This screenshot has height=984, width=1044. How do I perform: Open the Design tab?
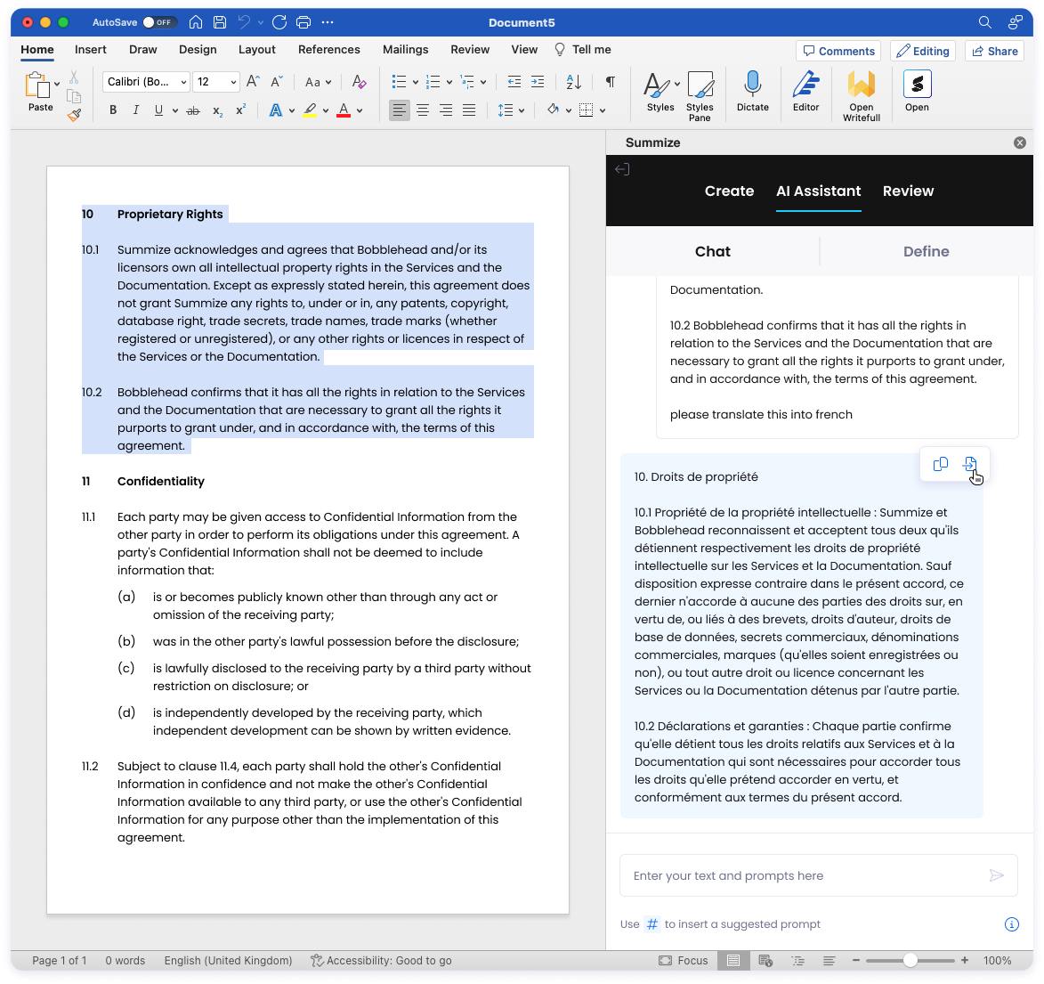click(198, 49)
